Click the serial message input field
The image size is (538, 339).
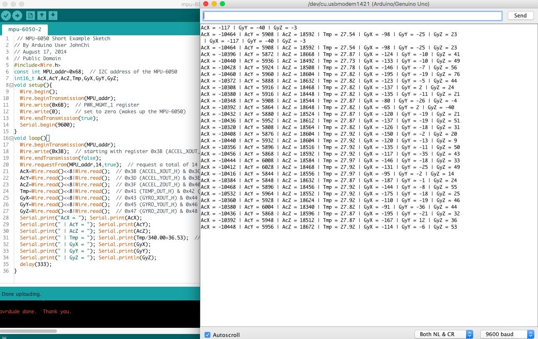click(352, 15)
